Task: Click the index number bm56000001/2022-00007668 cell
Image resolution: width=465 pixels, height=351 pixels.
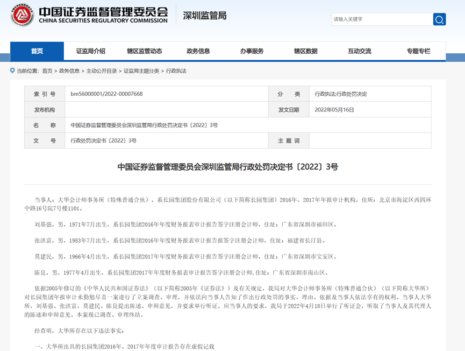Action: (x=106, y=94)
